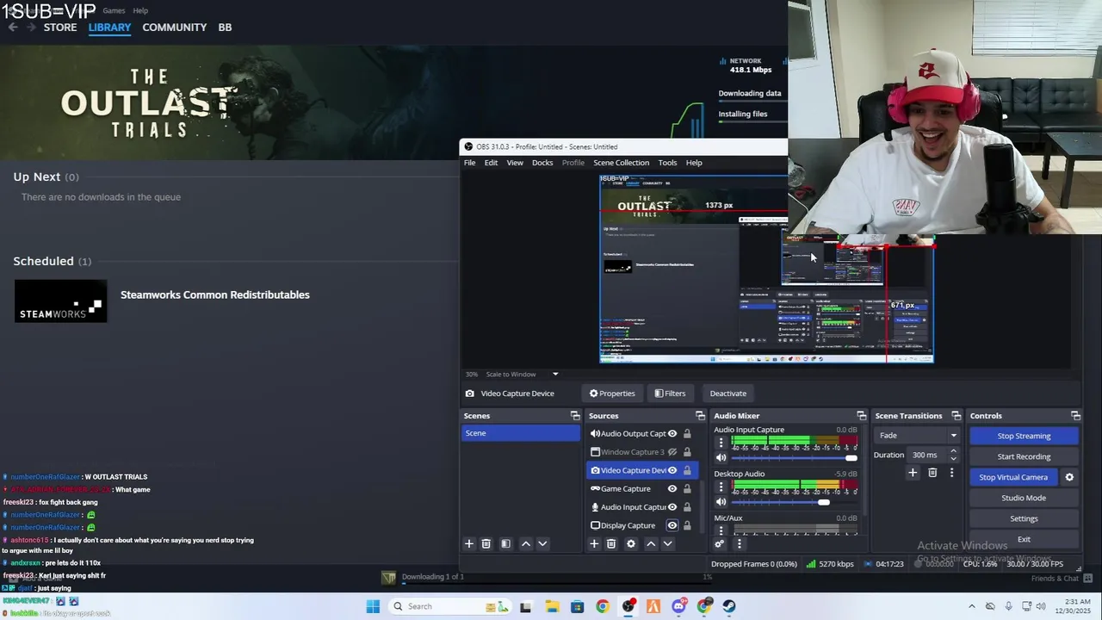Open File Explorer from the taskbar
Screen dimensions: 1102x620
[x=552, y=606]
